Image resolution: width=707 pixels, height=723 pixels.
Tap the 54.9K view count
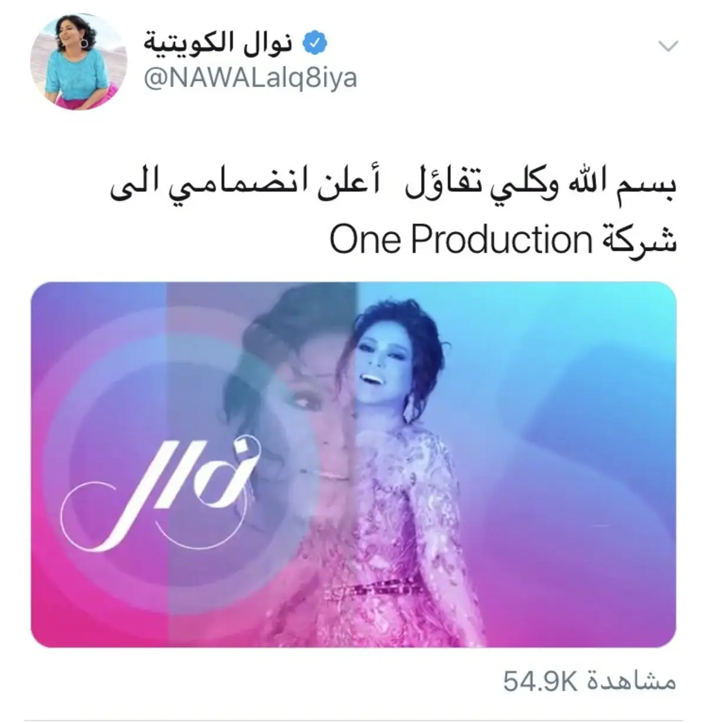540,681
